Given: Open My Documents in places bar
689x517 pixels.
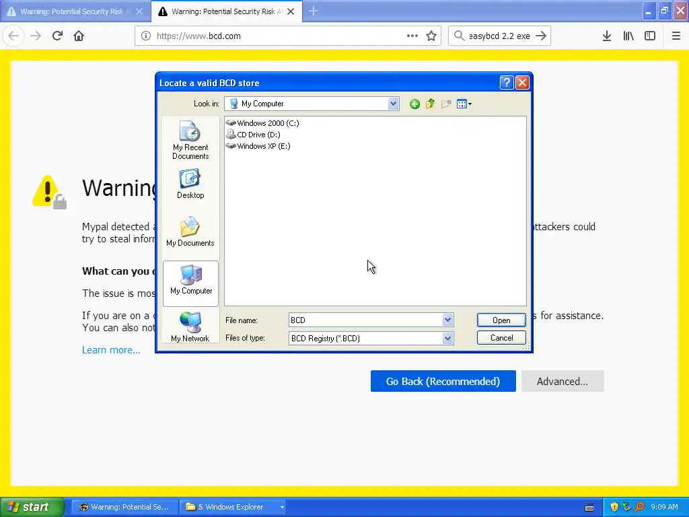Looking at the screenshot, I should [190, 232].
